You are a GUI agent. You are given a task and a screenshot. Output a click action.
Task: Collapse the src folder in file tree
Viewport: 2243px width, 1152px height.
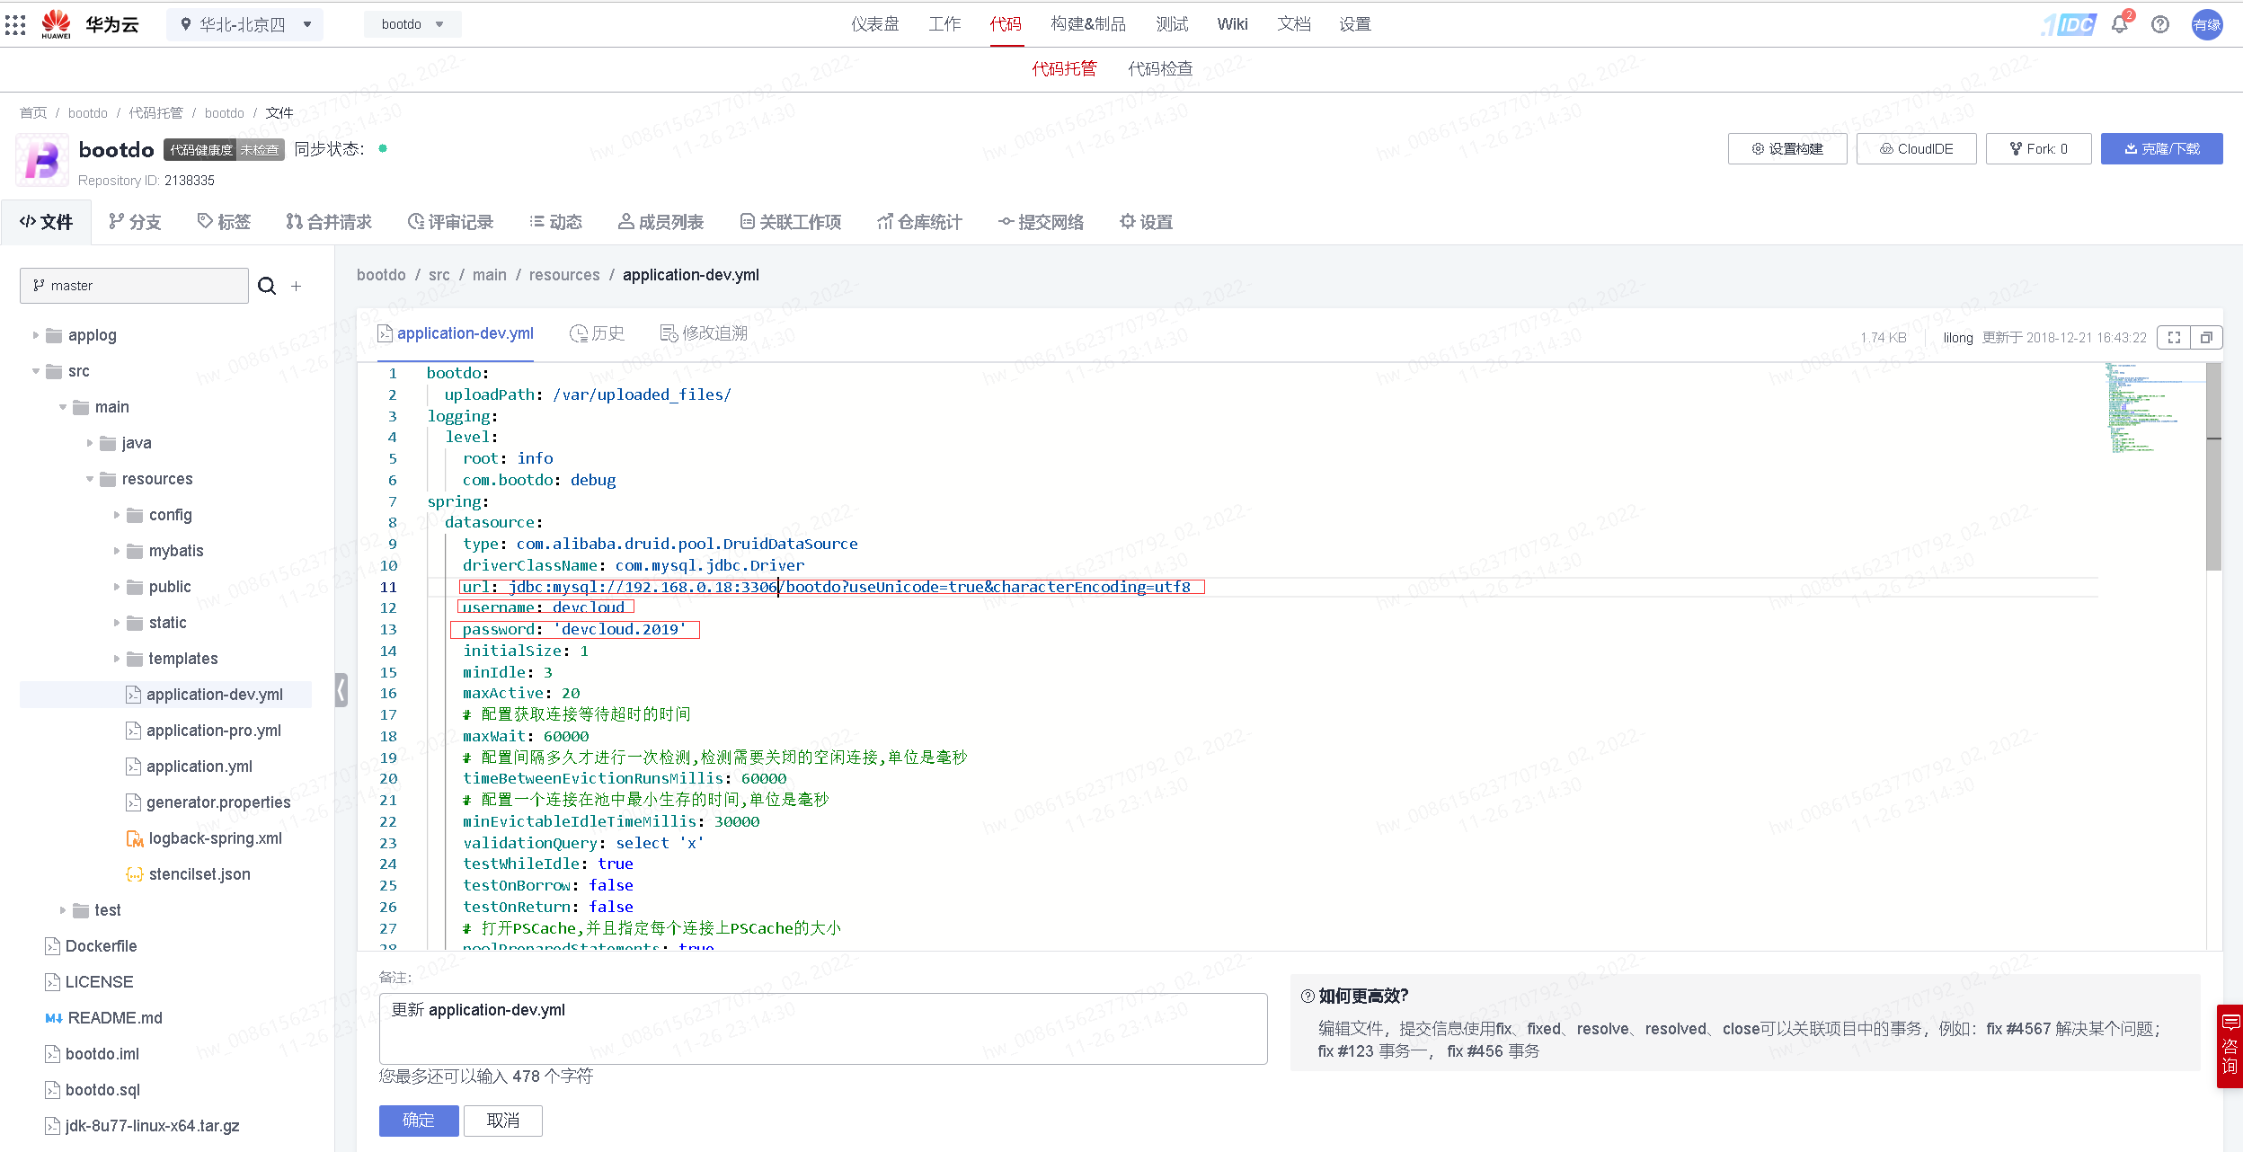(36, 370)
